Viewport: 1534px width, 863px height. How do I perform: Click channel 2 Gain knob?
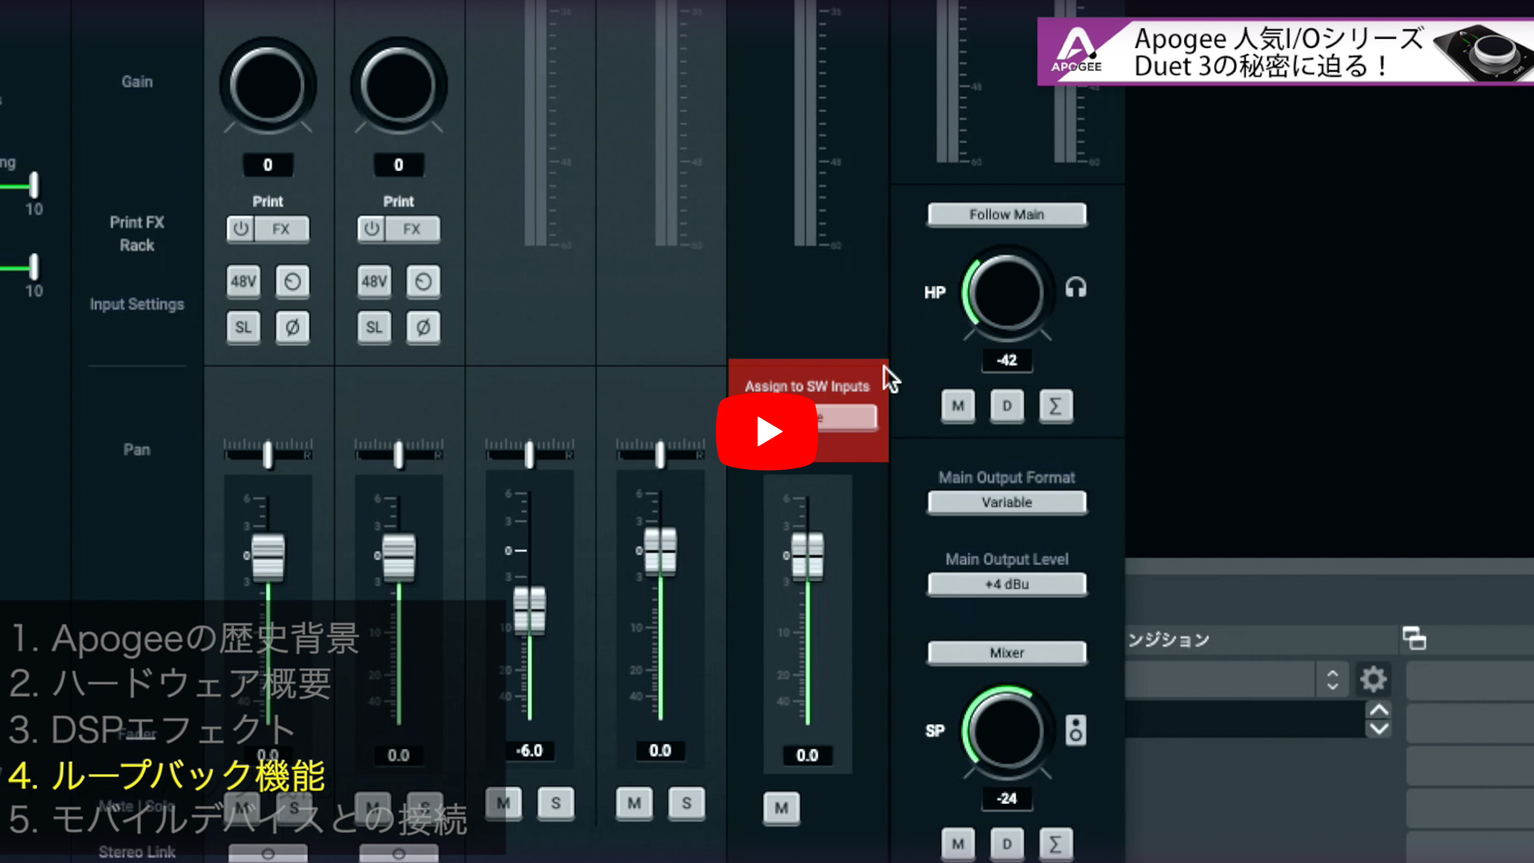tap(399, 86)
